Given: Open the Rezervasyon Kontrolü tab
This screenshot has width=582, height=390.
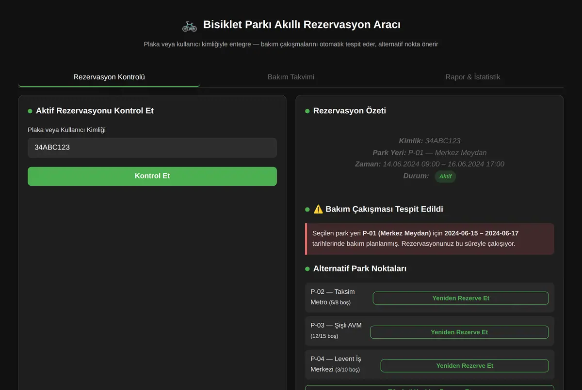Looking at the screenshot, I should click(109, 77).
